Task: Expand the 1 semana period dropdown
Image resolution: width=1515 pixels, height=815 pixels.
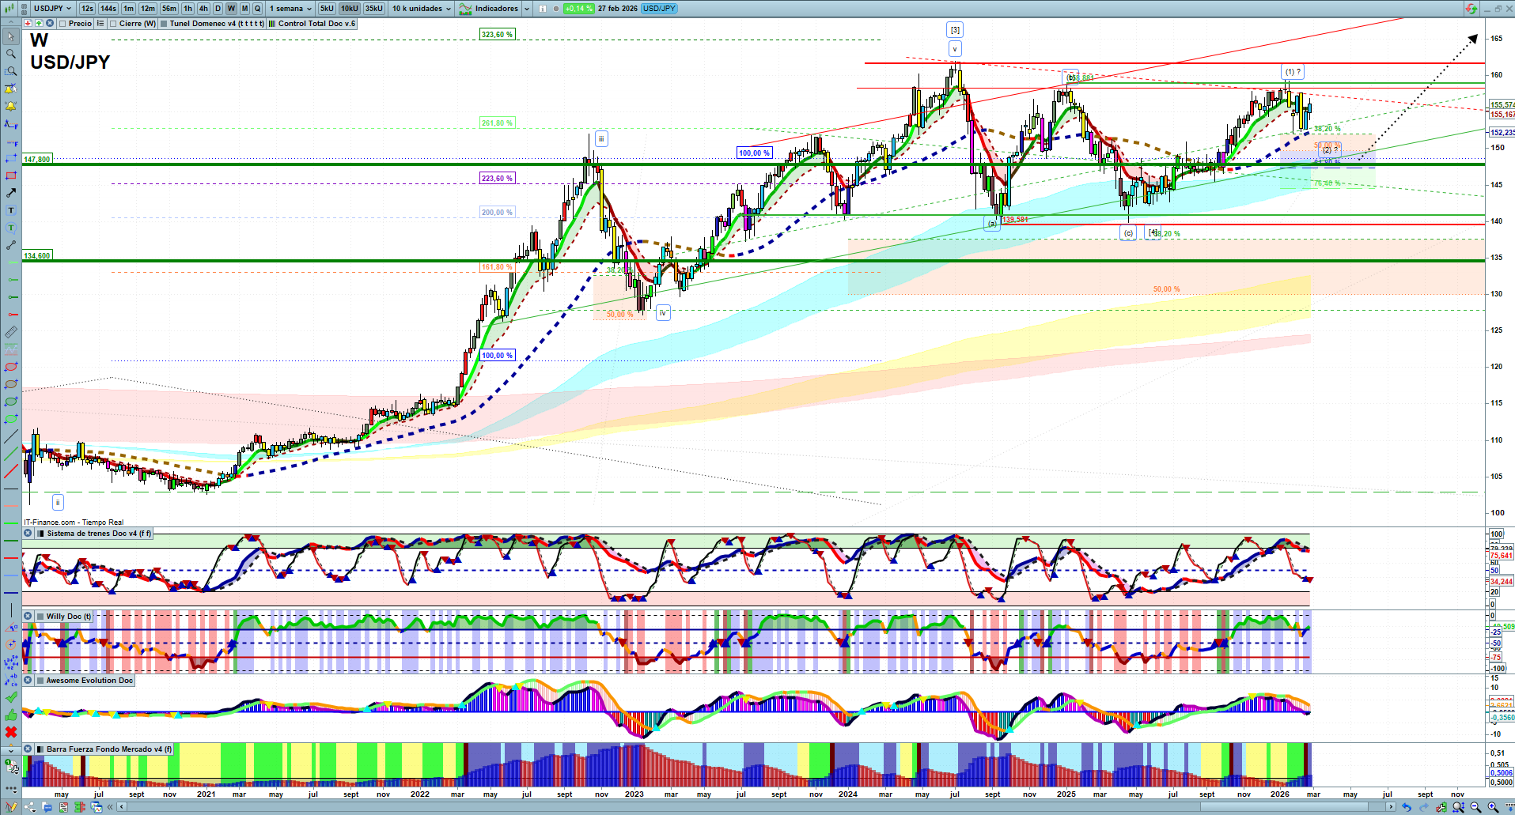Action: [x=290, y=9]
